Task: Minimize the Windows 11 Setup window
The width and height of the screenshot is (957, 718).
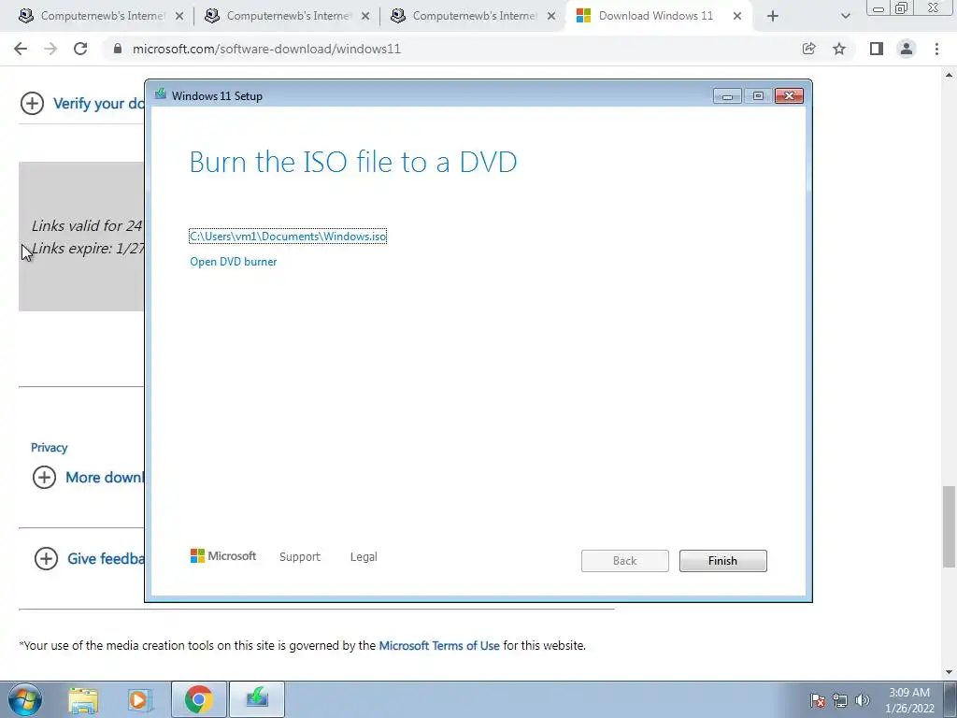Action: [x=727, y=96]
